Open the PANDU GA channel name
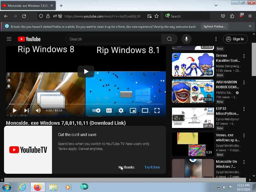 pyautogui.click(x=224, y=92)
